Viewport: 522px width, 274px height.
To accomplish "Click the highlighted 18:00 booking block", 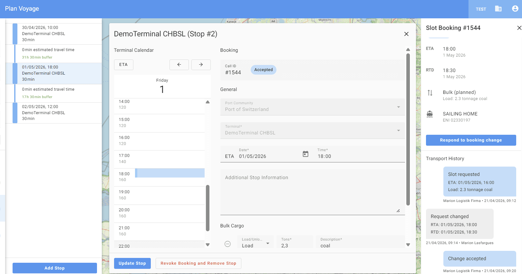I will [x=170, y=173].
